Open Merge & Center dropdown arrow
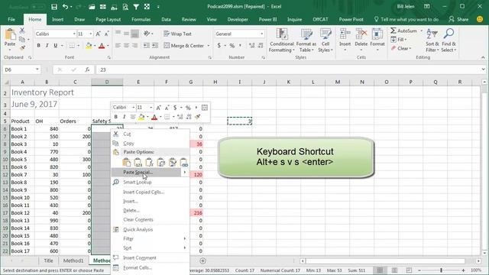The width and height of the screenshot is (489, 275). coord(209,46)
